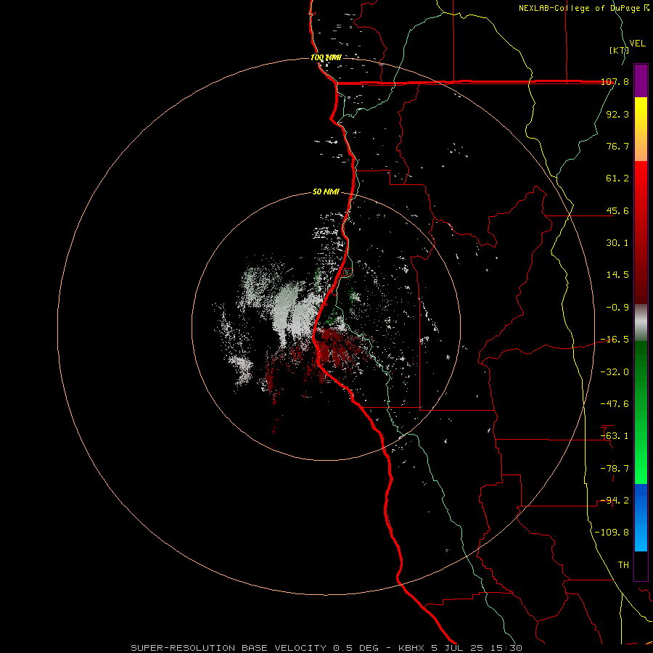Select the -63.1 legend value
Image resolution: width=653 pixels, height=653 pixels.
[615, 436]
